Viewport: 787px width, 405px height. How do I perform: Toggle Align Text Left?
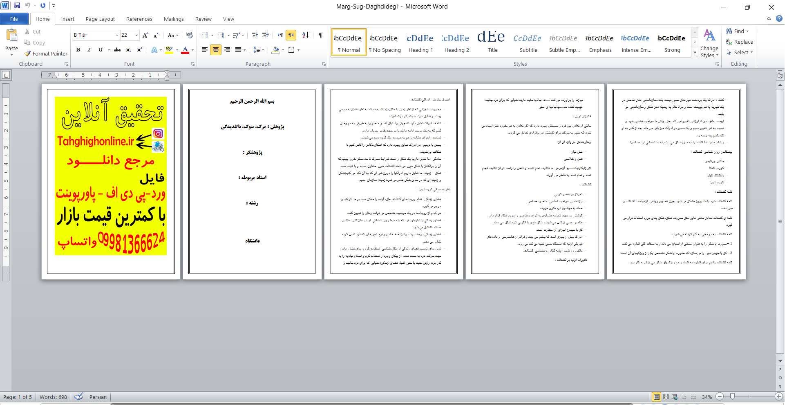pos(205,50)
